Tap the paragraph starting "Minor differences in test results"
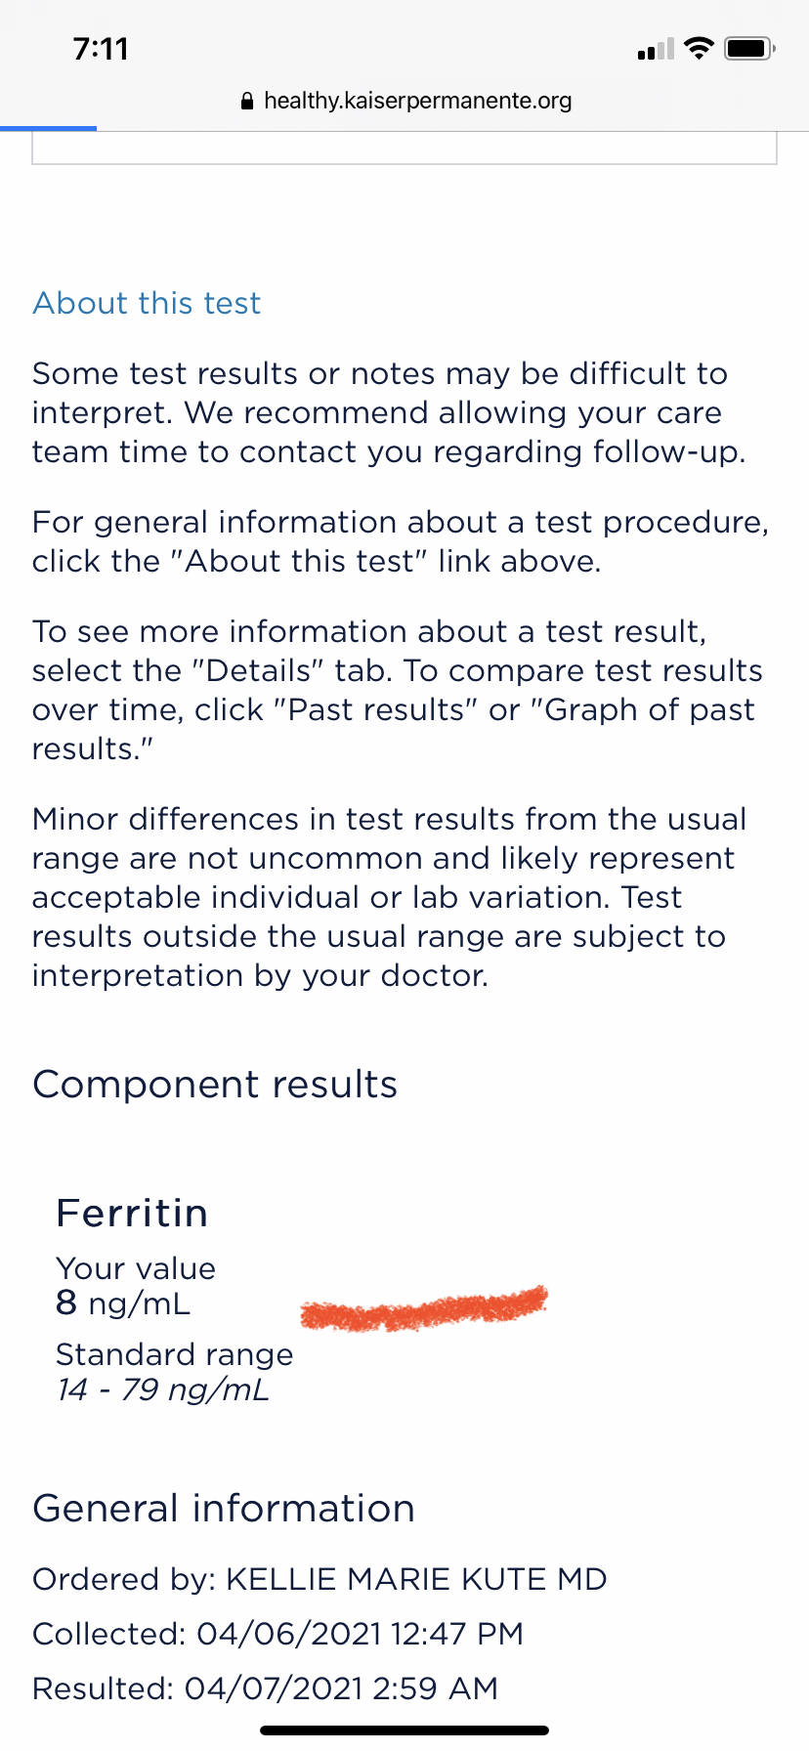This screenshot has width=809, height=1751. (389, 897)
